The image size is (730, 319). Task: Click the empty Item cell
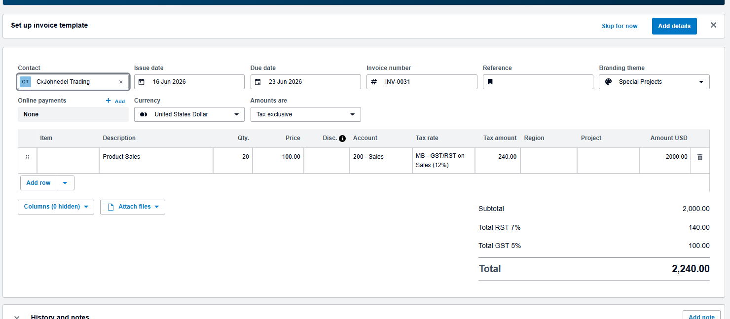(x=68, y=161)
